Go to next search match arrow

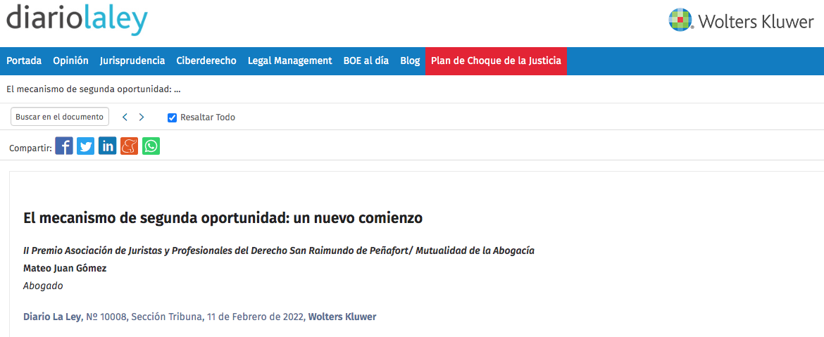[142, 117]
